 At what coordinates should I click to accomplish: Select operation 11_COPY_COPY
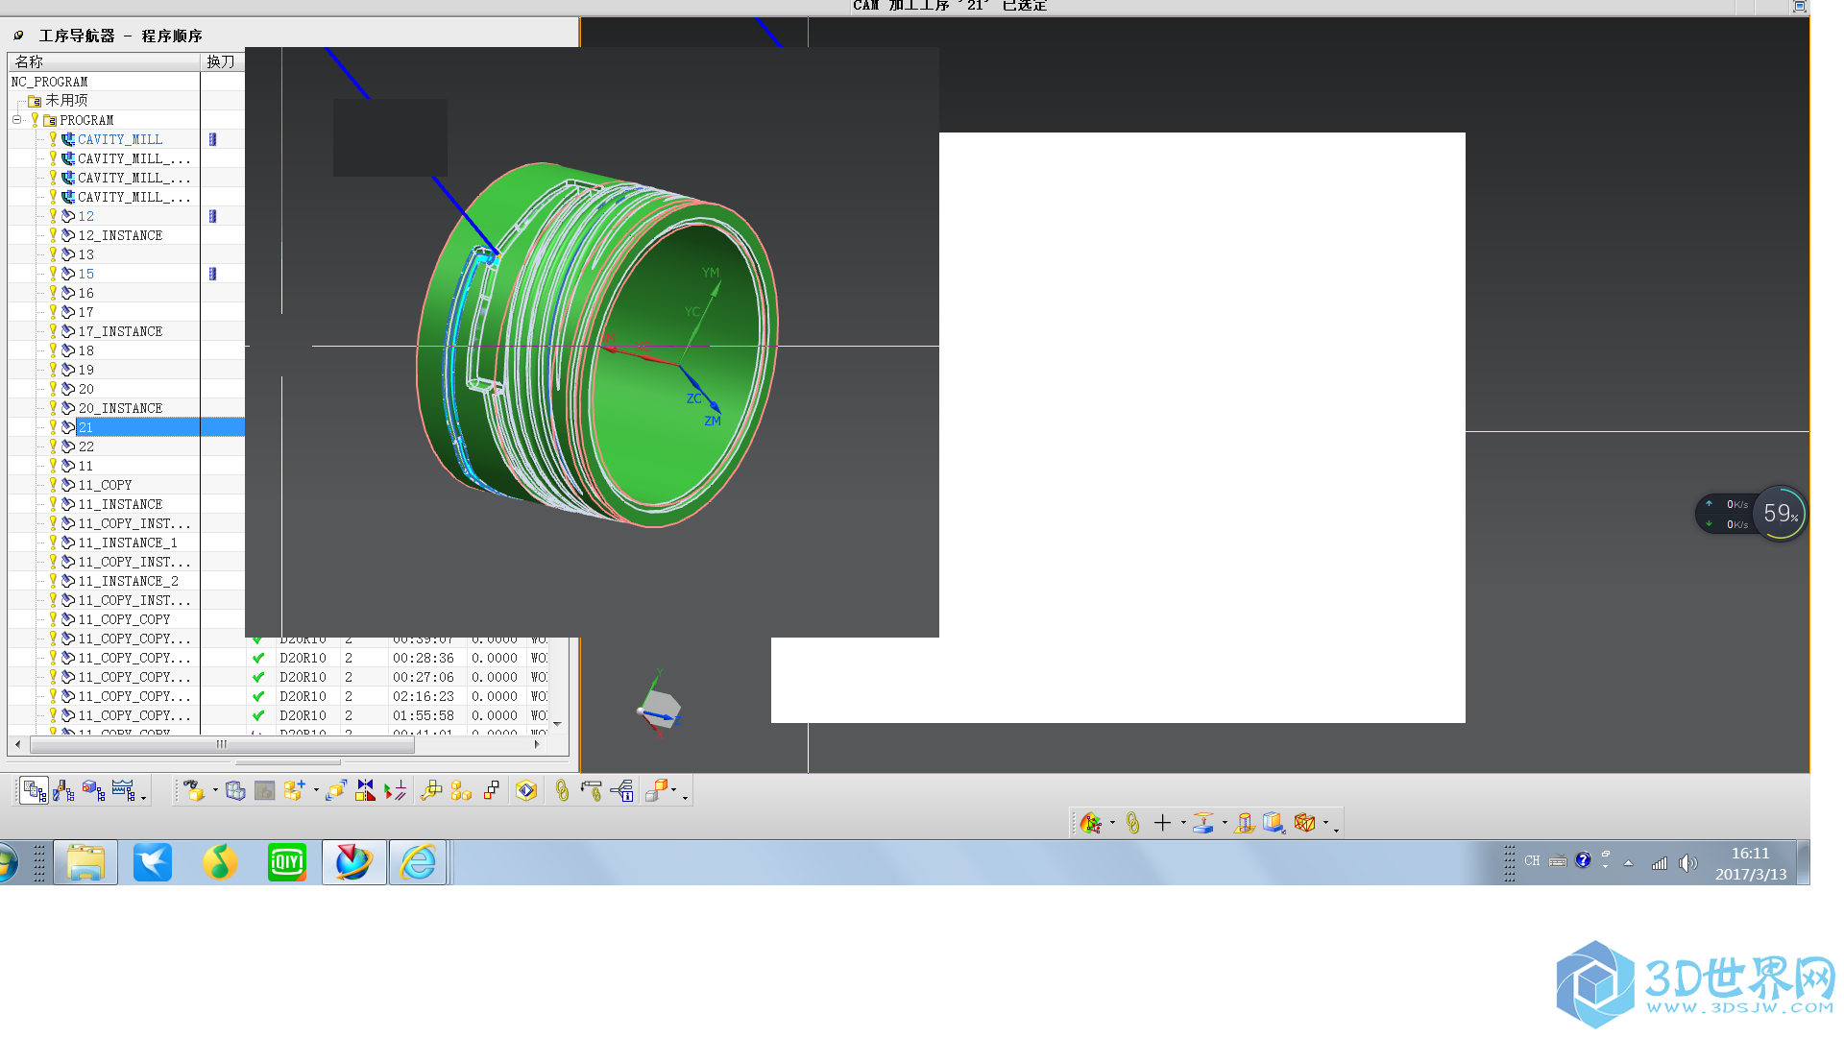124,619
